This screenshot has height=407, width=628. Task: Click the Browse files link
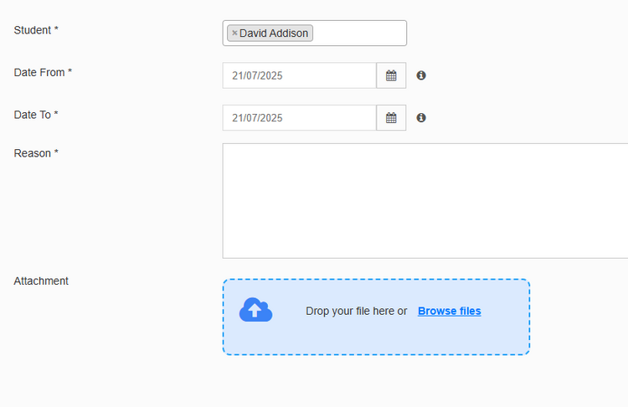[450, 311]
